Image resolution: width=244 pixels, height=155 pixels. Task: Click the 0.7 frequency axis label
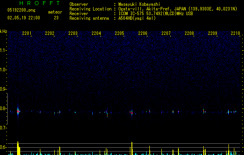[x=3, y=128]
